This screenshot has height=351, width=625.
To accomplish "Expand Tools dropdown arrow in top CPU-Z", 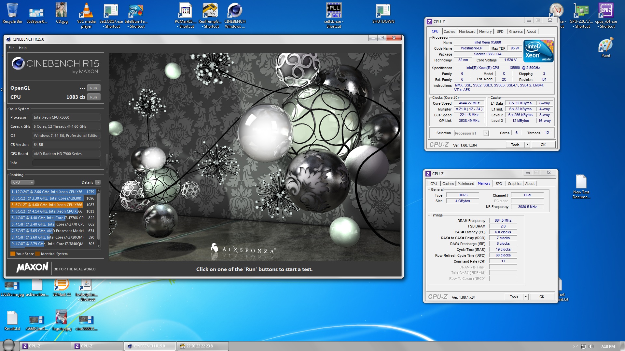I will (x=527, y=145).
